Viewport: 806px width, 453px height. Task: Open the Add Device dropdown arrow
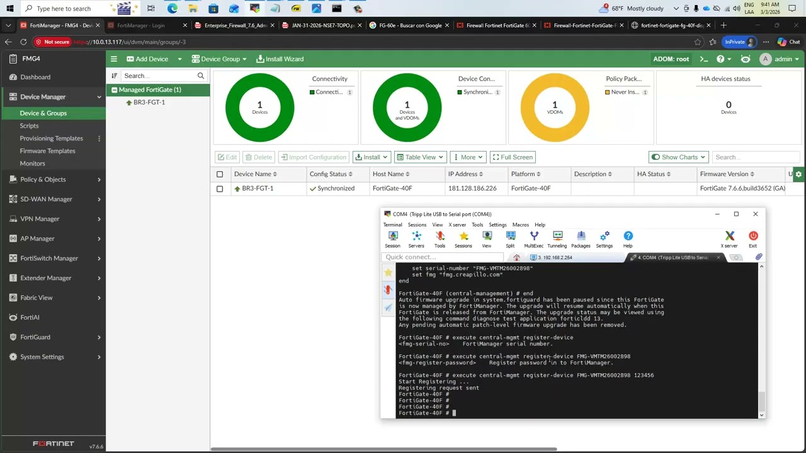[x=179, y=59]
